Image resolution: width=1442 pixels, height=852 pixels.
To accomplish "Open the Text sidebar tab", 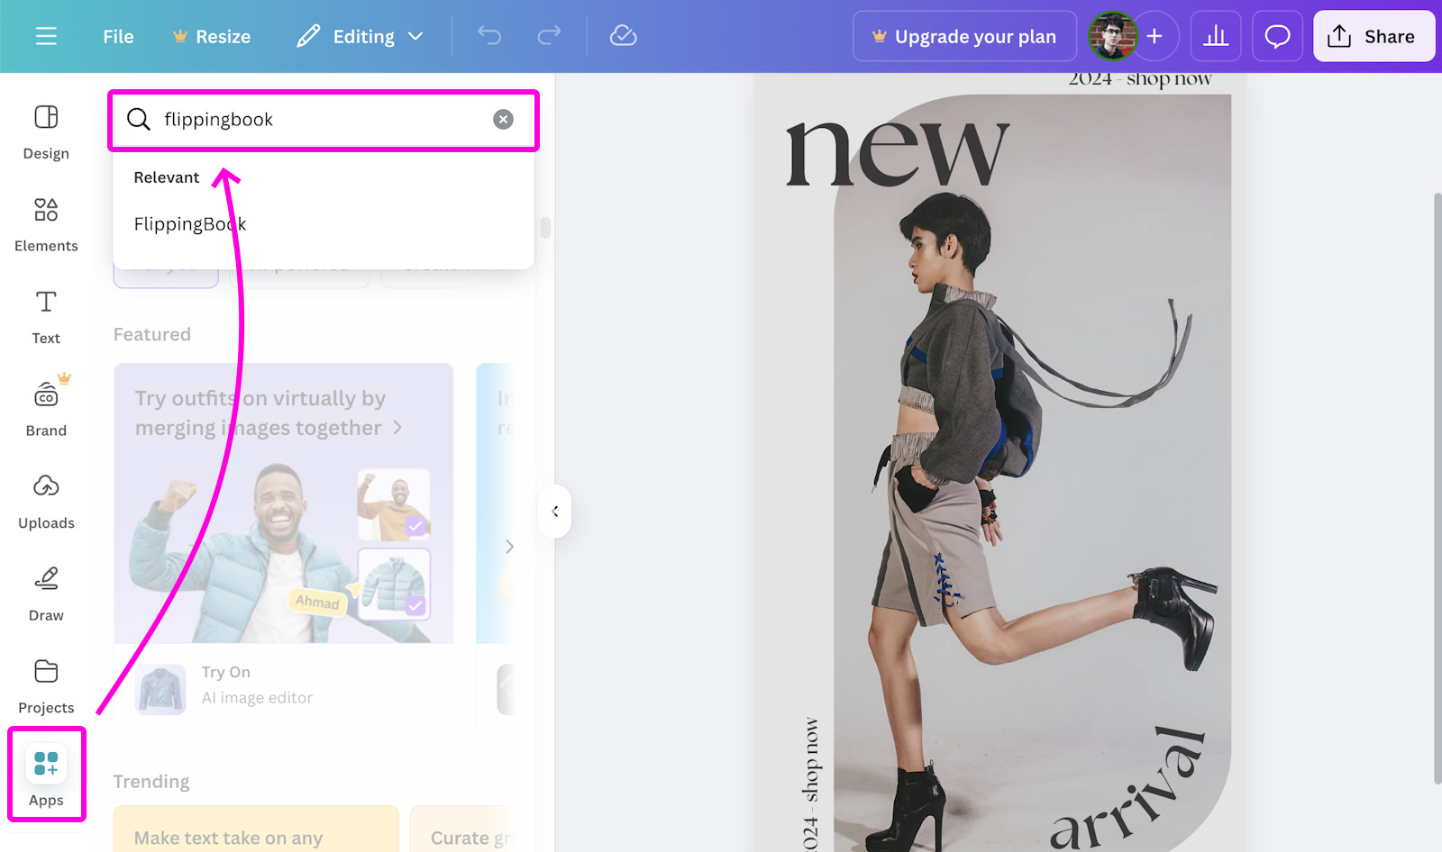I will pos(46,317).
